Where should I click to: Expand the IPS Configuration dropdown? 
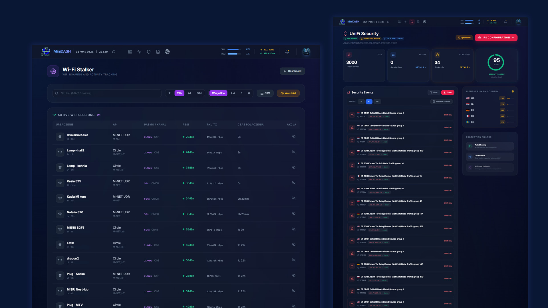coord(496,38)
